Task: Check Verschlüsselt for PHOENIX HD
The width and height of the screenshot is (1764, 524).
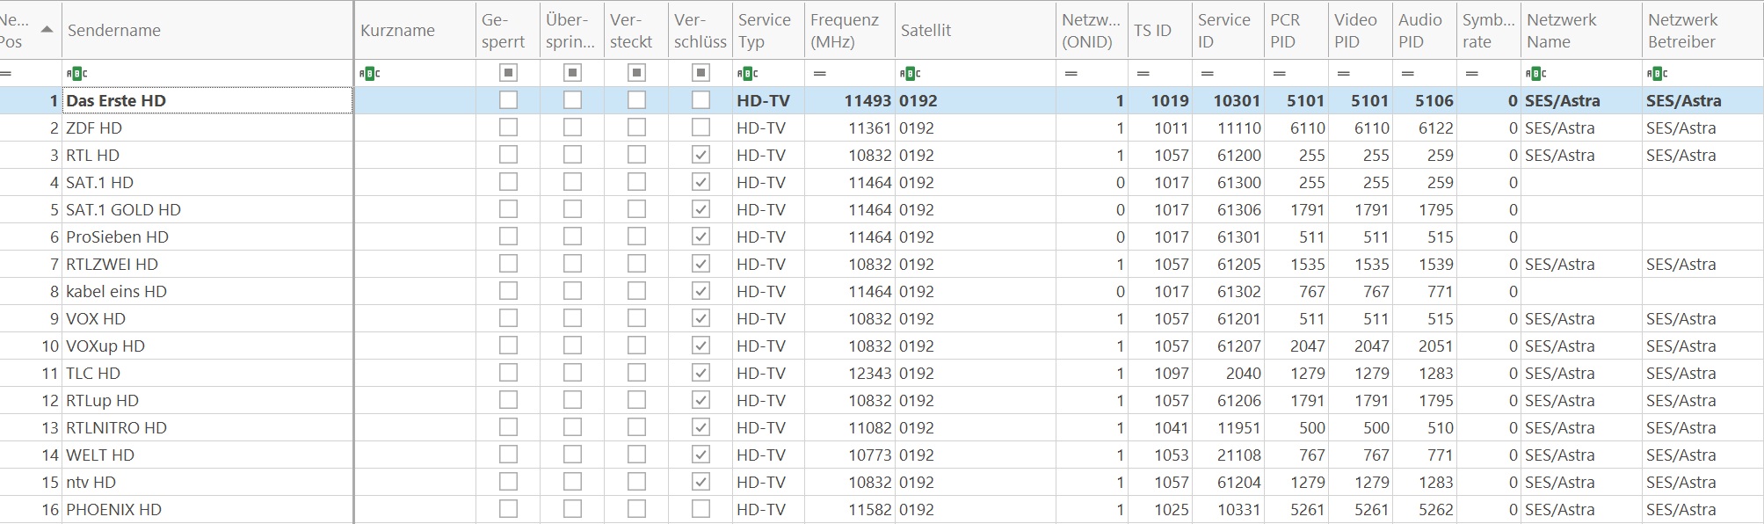Action: tap(701, 509)
